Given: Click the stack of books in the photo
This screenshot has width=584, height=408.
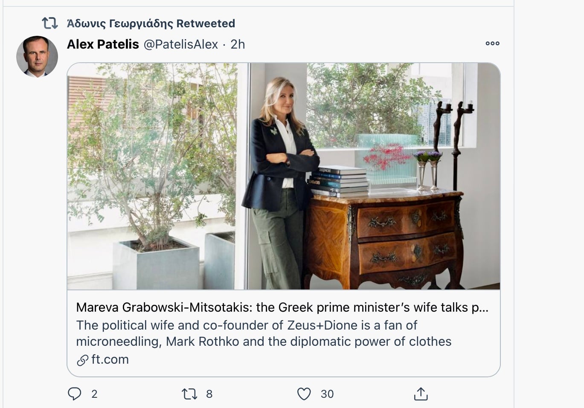Looking at the screenshot, I should coord(338,182).
